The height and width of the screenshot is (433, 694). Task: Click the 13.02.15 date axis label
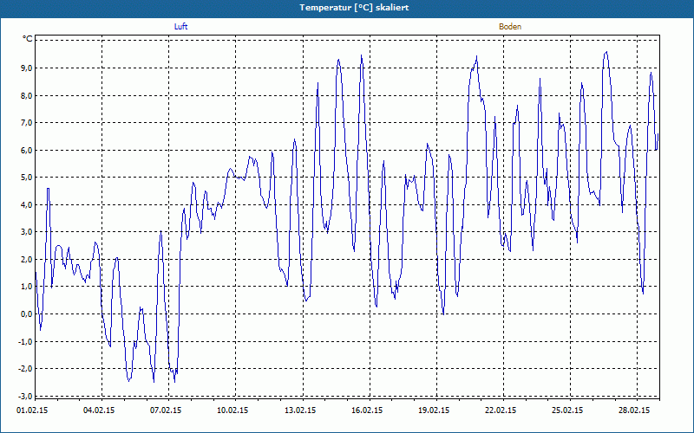click(300, 410)
